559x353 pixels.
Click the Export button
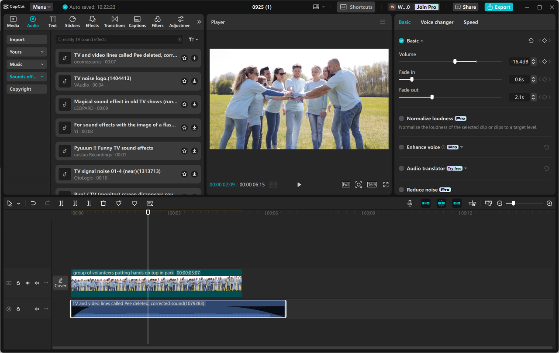[x=498, y=7]
